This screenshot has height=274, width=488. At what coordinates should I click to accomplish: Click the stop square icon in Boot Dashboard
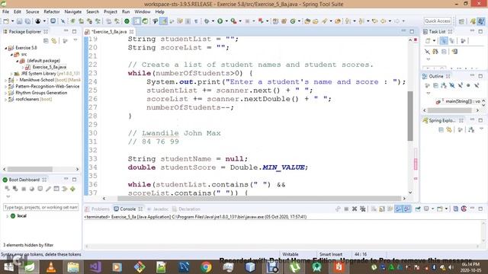point(24,189)
